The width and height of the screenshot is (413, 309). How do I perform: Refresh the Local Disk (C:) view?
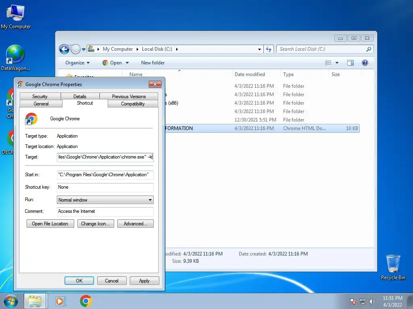pos(269,49)
